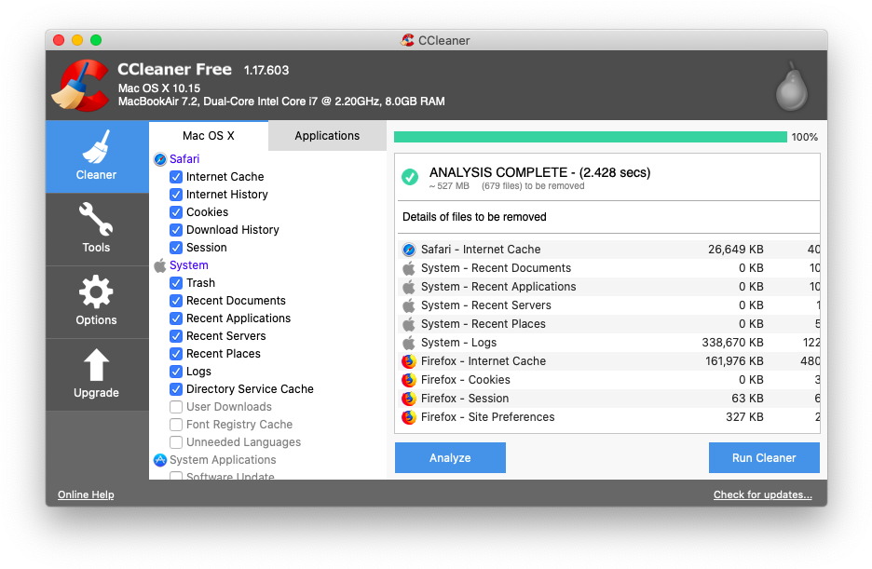
Task: Uncheck Recent Documents checkbox
Action: pyautogui.click(x=176, y=301)
